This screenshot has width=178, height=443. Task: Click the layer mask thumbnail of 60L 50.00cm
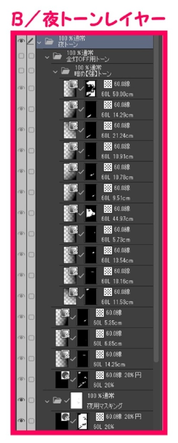point(91,88)
